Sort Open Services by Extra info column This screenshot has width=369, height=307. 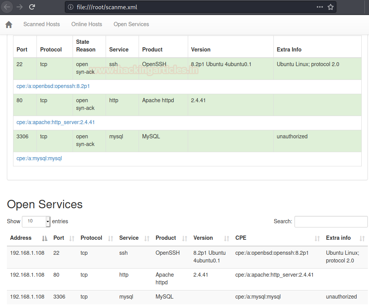pos(345,238)
